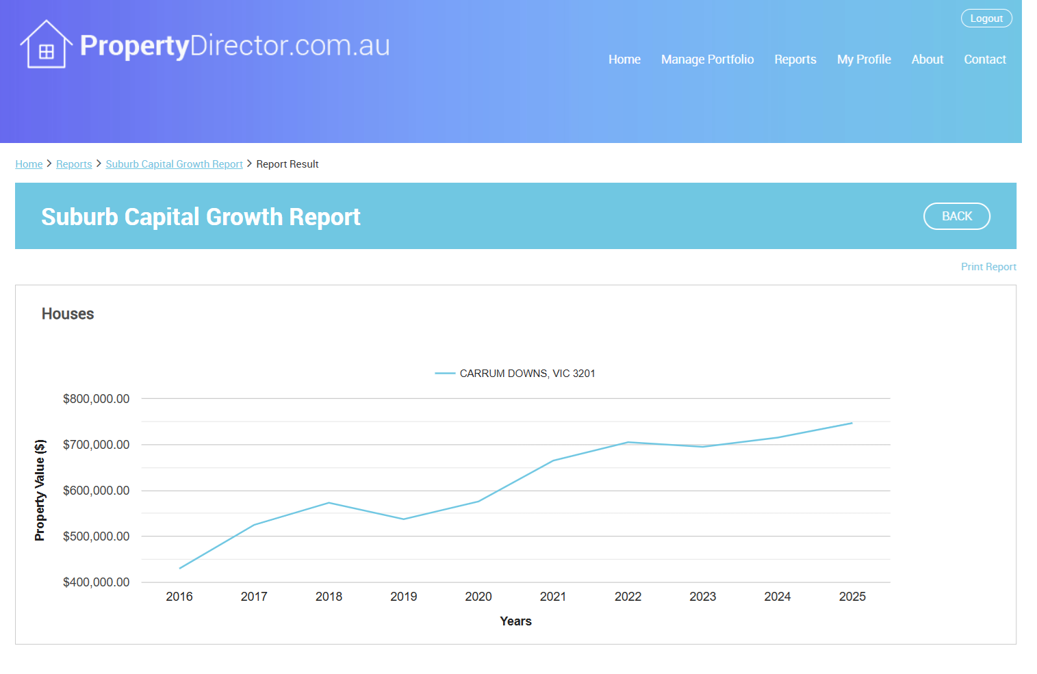
Task: Click the 2016 data point on the chart line
Action: [x=180, y=568]
